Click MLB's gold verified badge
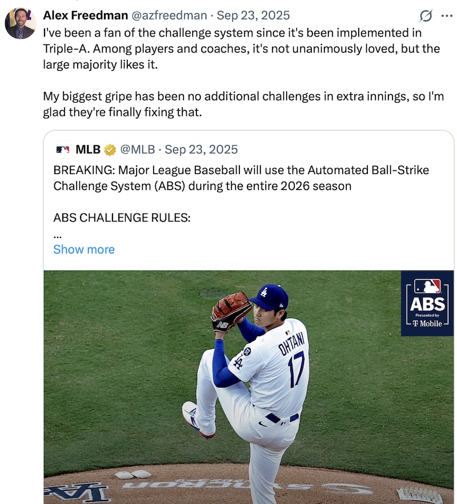The width and height of the screenshot is (457, 504). click(110, 150)
